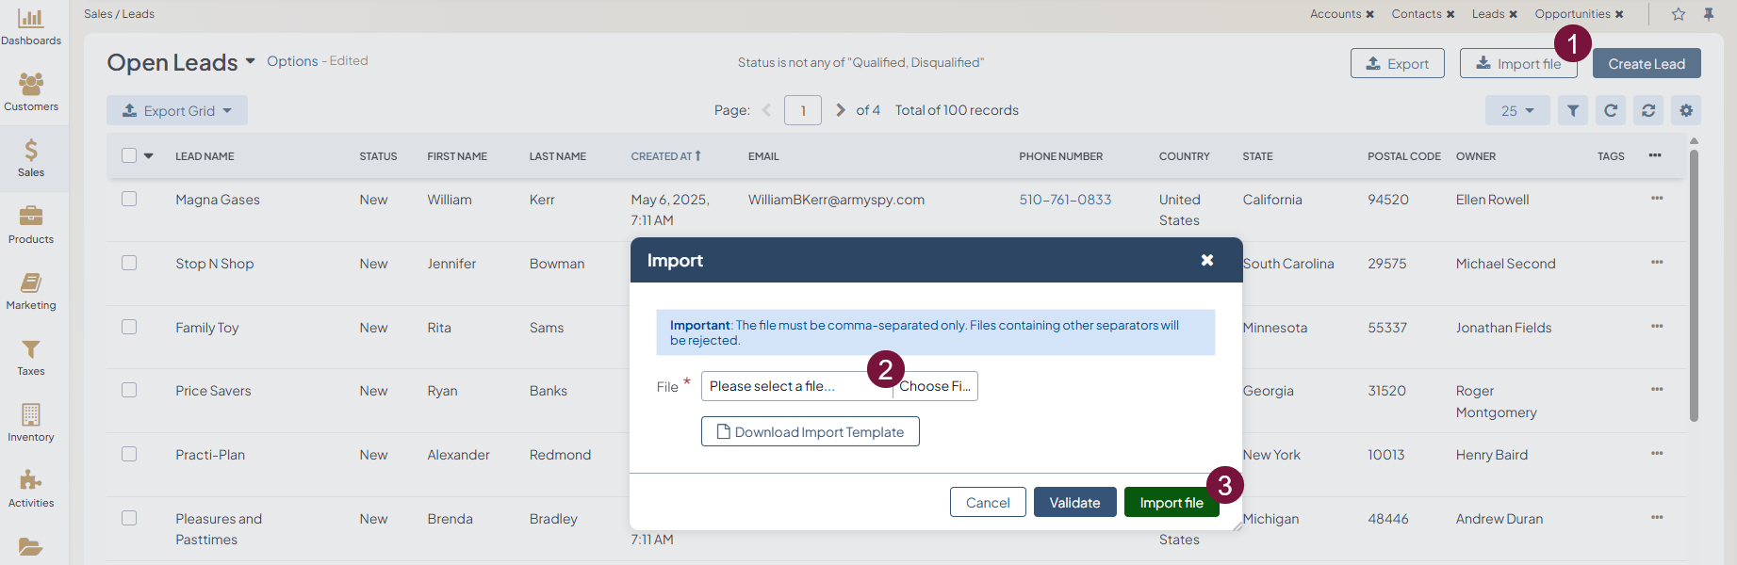Go to Products in the sidebar

31,225
